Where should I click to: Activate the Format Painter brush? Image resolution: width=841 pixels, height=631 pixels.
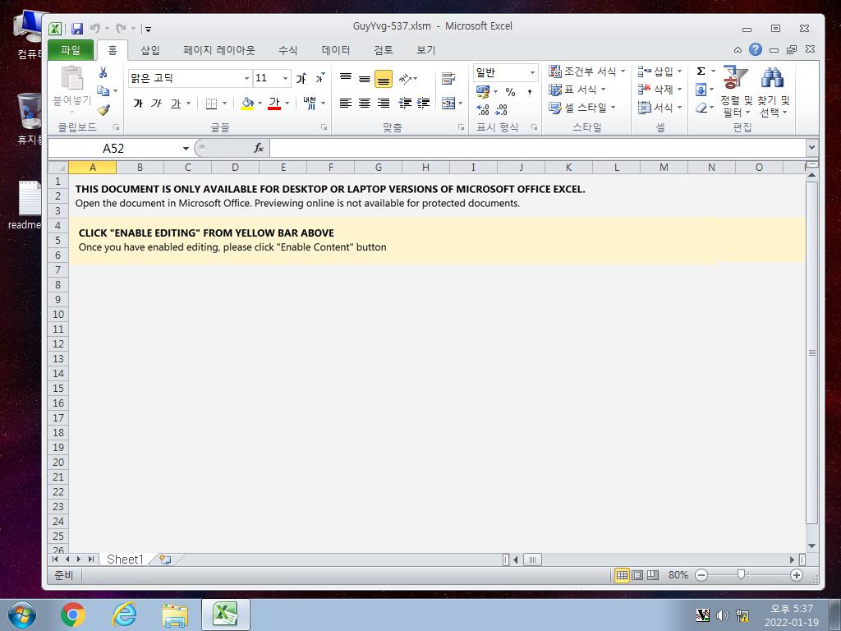(x=103, y=109)
